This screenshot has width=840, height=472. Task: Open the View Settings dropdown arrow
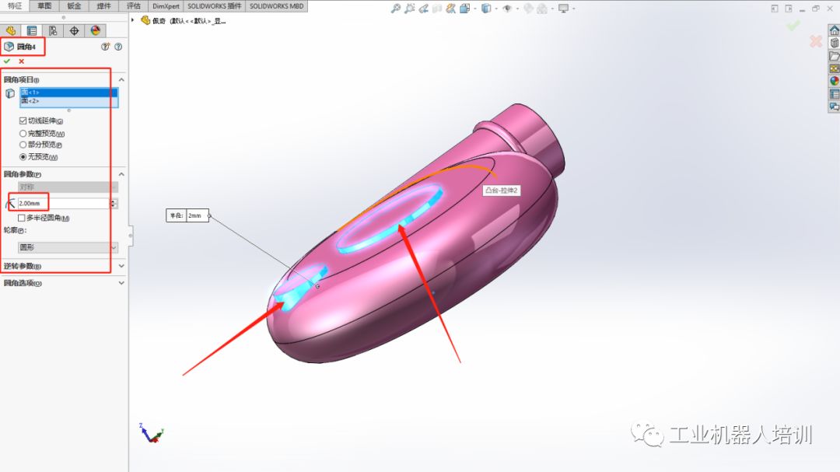point(573,9)
